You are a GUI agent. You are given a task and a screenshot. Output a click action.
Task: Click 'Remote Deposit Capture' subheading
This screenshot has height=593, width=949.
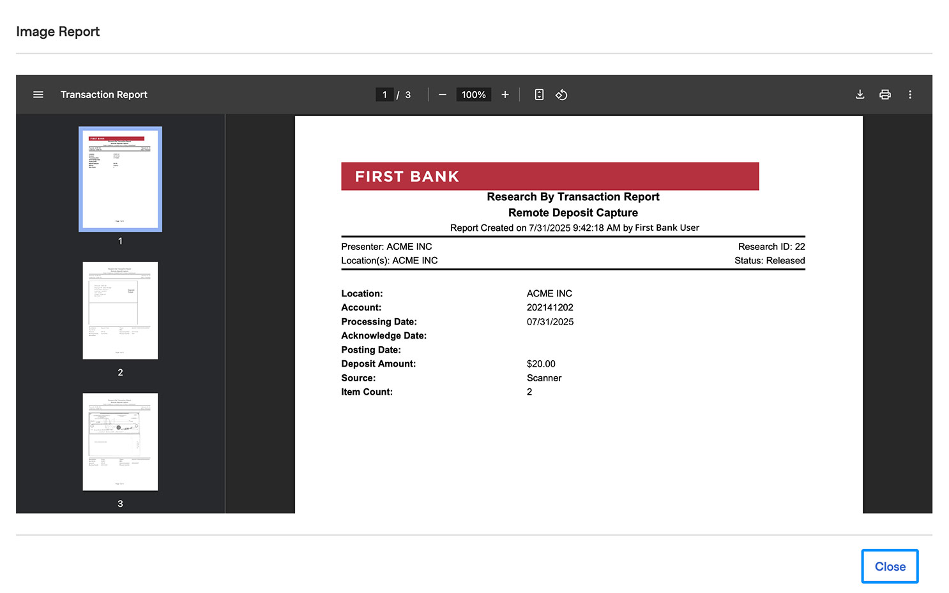click(x=573, y=213)
